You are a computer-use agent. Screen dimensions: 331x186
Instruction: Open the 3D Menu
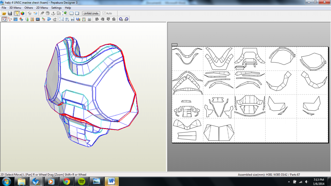click(15, 7)
